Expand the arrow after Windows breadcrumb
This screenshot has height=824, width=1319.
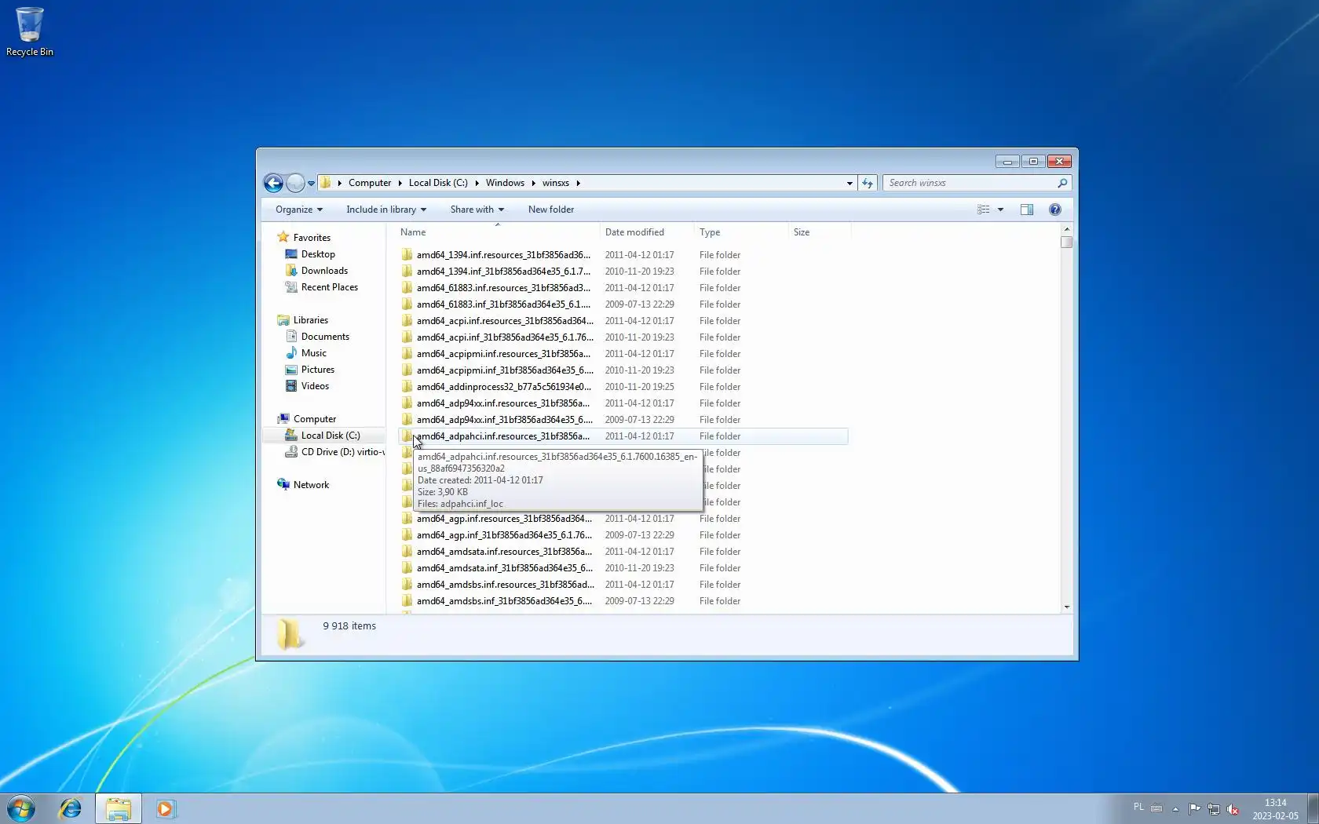tap(534, 183)
